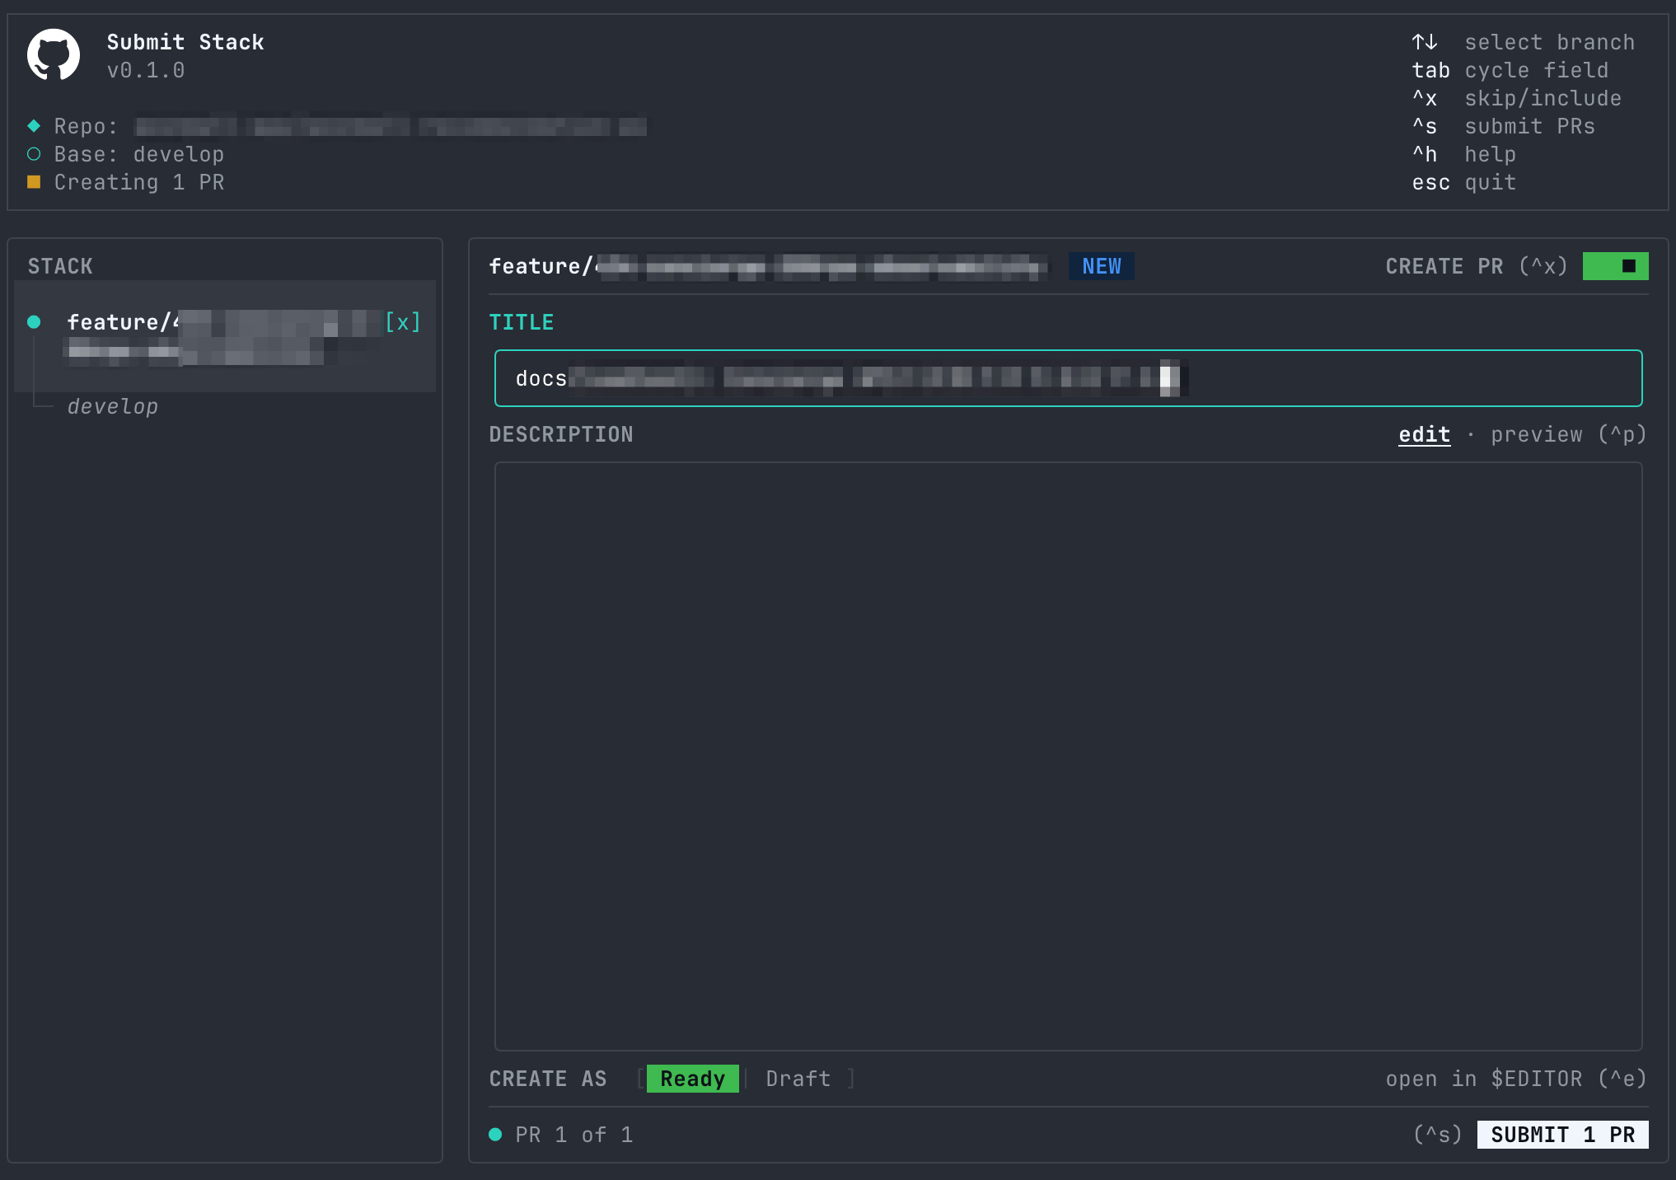Click the up/down arrows select branch hint

point(1523,42)
